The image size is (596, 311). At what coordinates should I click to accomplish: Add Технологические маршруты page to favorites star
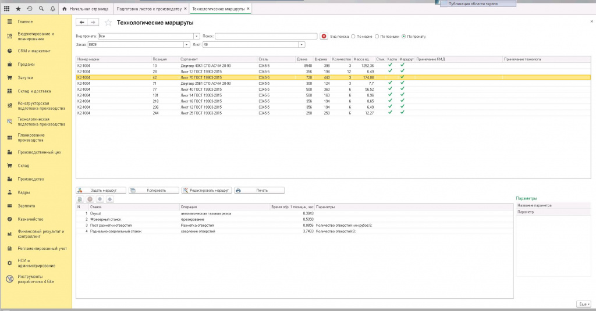pos(108,23)
